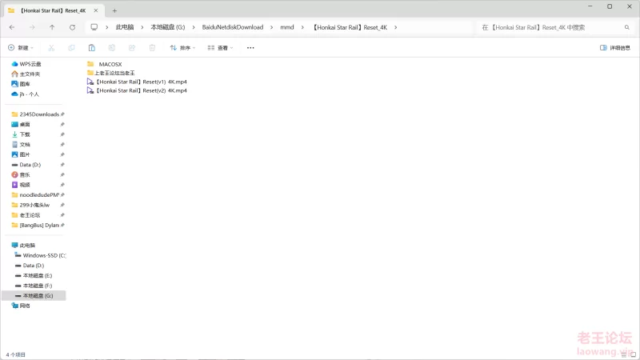This screenshot has width=640, height=360.
Task: Open 本地磁盘 (F:) drive
Action: pos(34,286)
